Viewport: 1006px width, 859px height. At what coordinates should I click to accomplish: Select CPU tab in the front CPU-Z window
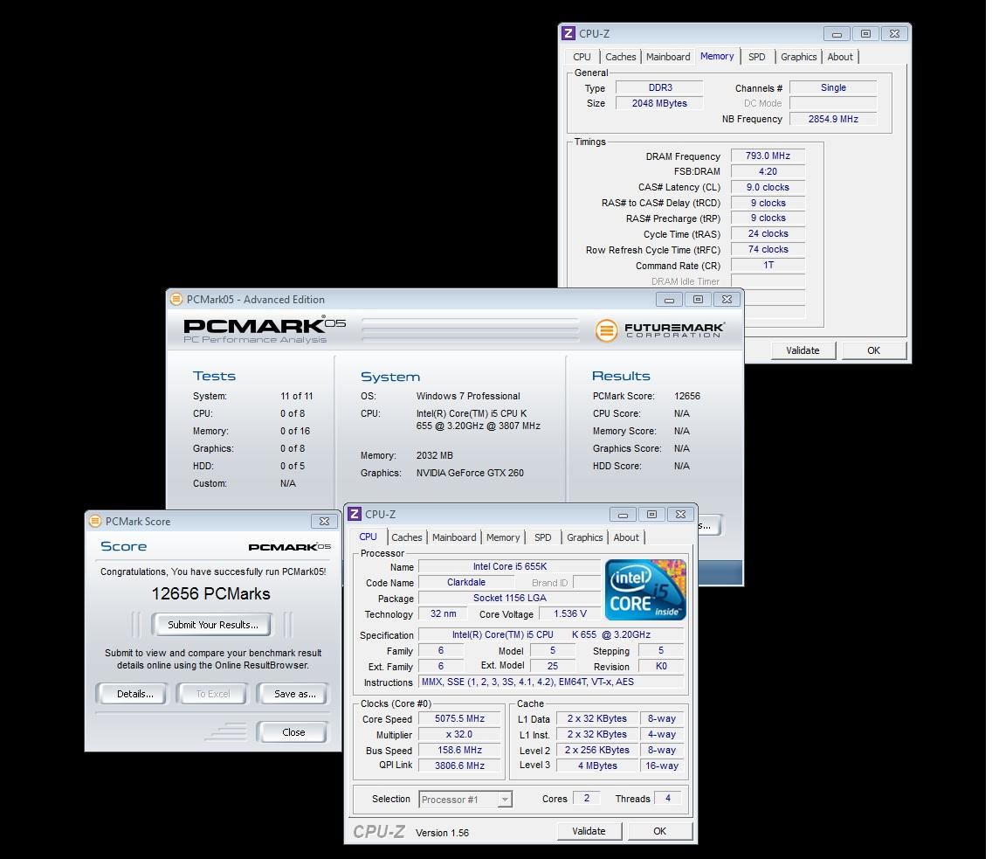tap(369, 537)
